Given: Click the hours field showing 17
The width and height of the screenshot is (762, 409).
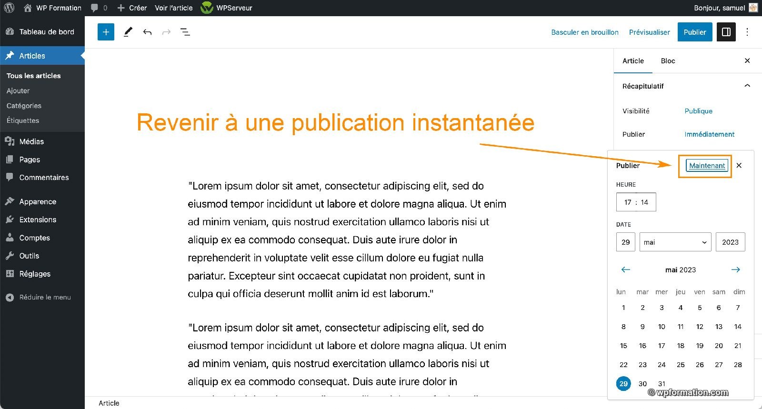Looking at the screenshot, I should click(628, 202).
